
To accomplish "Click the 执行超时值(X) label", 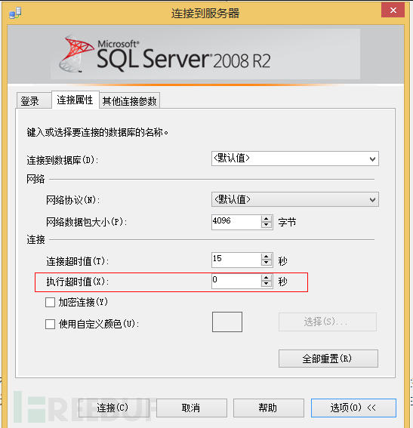I will point(78,282).
